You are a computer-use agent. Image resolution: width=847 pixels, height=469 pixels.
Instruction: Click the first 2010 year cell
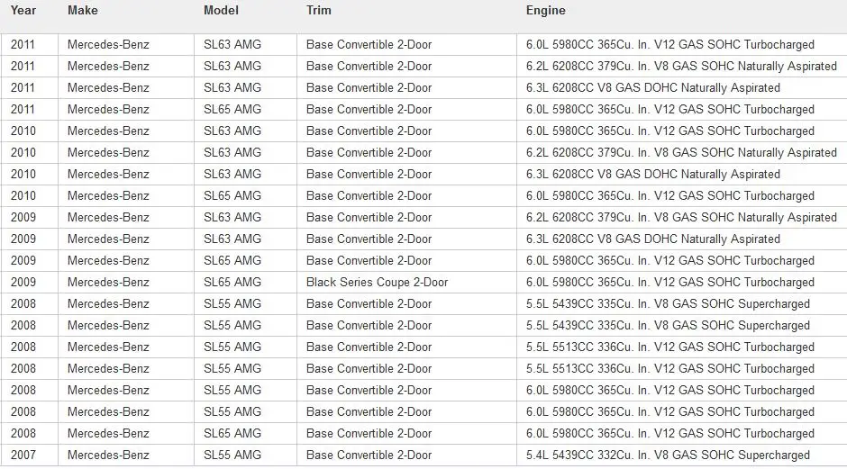pos(30,131)
